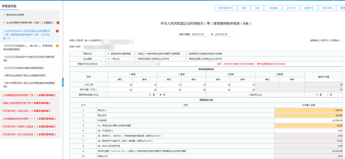Choose 一般企业 enterprise type
Viewport: 345px width, 159px height.
108,59
